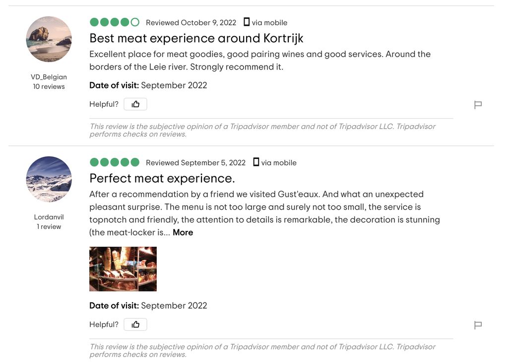Open the meat-locker photo thumbnail
Screen dimensions: 508x362
pyautogui.click(x=123, y=269)
